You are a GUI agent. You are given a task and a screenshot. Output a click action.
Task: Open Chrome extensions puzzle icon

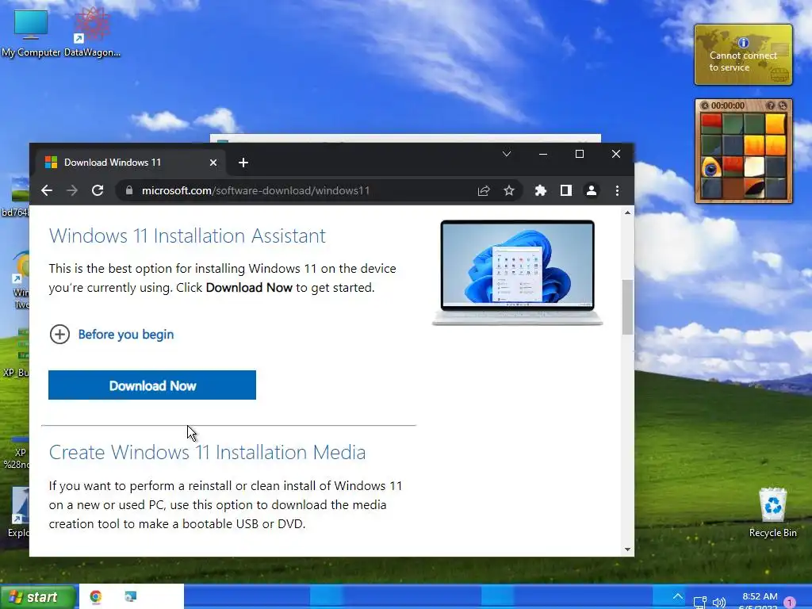pyautogui.click(x=541, y=190)
